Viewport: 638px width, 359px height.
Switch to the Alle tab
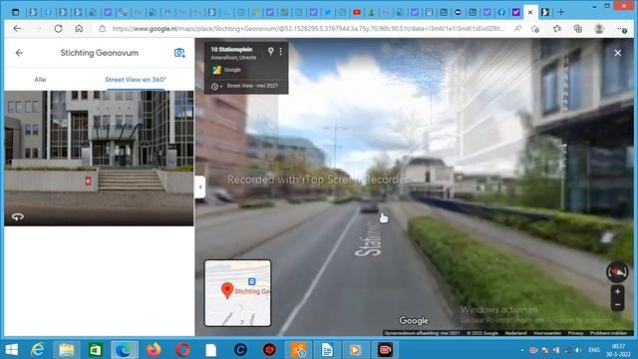[x=40, y=80]
